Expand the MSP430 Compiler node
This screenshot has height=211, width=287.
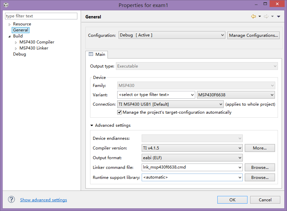[x=16, y=42]
